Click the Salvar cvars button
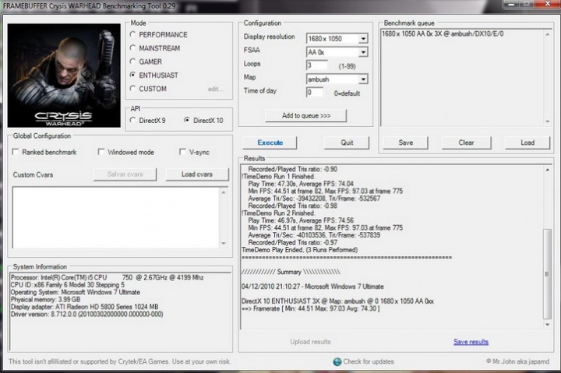Viewport: 561px width, 373px height. coord(125,174)
